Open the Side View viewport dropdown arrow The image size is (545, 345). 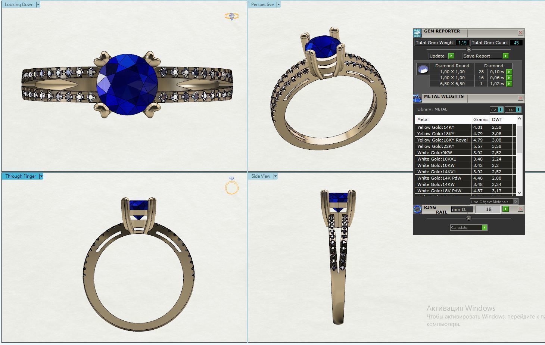275,176
